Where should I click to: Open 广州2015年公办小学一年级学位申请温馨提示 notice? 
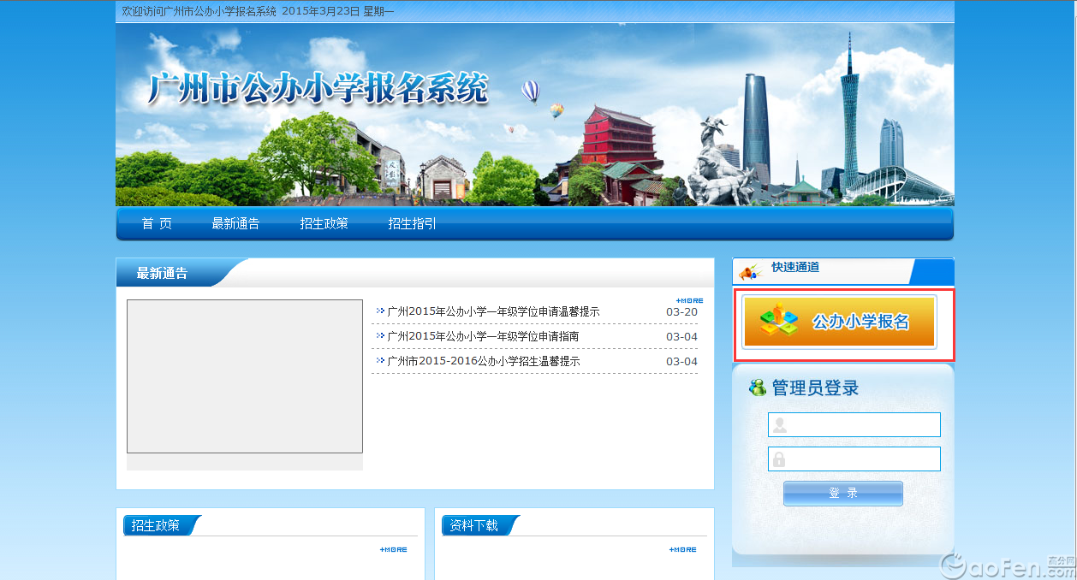click(493, 312)
